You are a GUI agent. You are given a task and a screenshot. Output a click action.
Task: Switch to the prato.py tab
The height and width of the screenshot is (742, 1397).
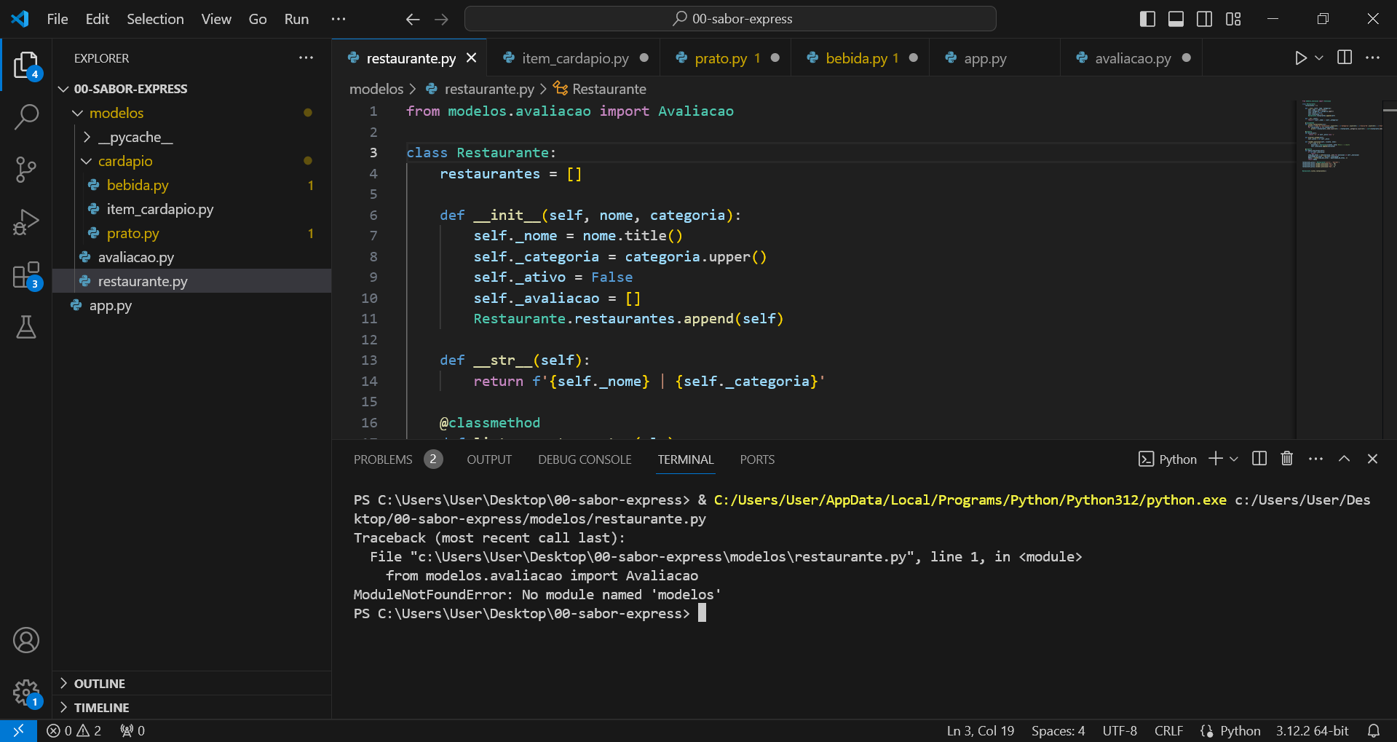(x=727, y=58)
